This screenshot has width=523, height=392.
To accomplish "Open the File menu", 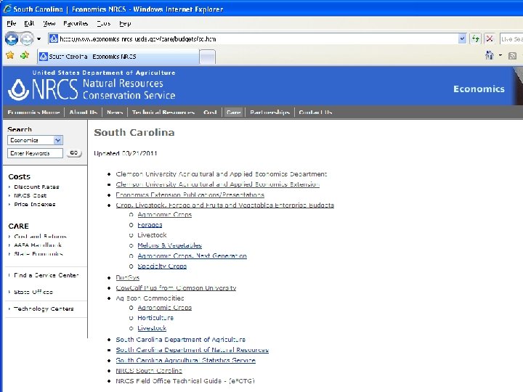I will tap(12, 23).
